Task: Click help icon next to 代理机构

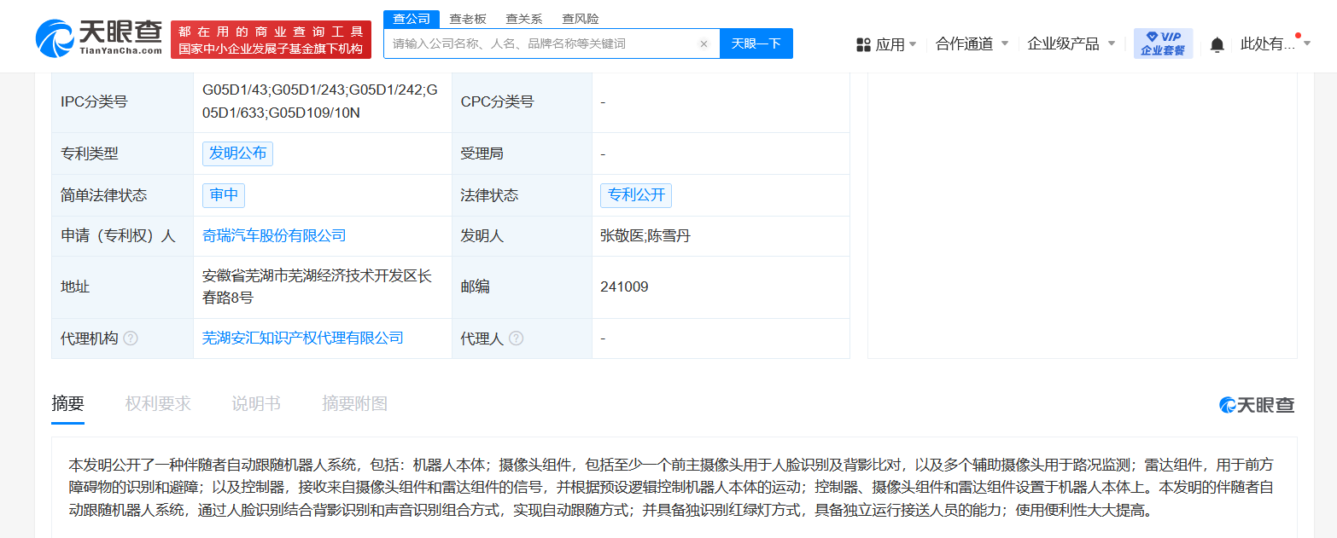Action: pos(131,338)
